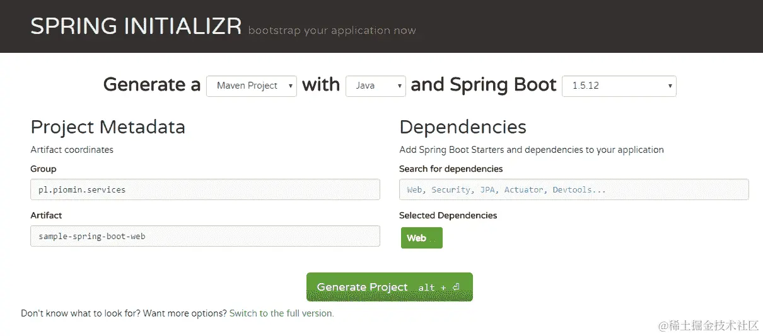Open the Maven Project type dropdown
Viewport: 763px width, 336px height.
click(252, 86)
